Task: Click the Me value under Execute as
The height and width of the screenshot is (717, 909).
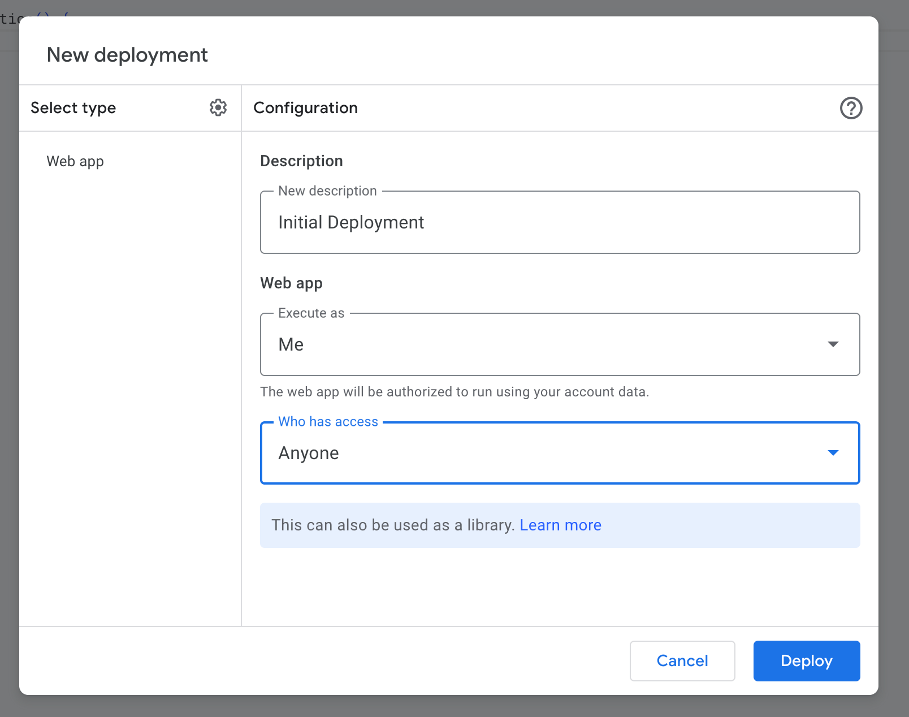Action: pos(291,344)
